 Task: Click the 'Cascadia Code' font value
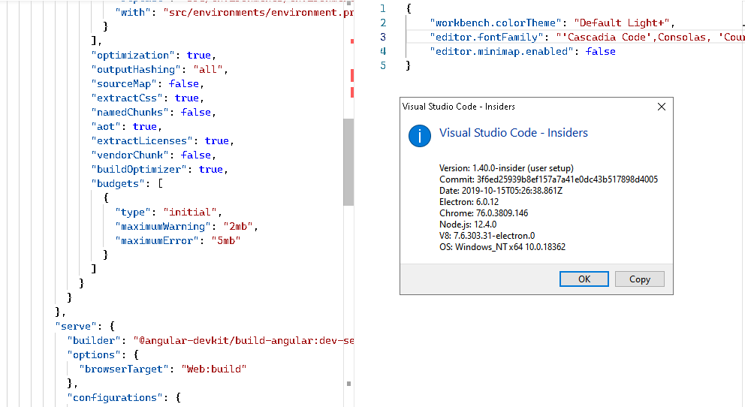coord(606,37)
